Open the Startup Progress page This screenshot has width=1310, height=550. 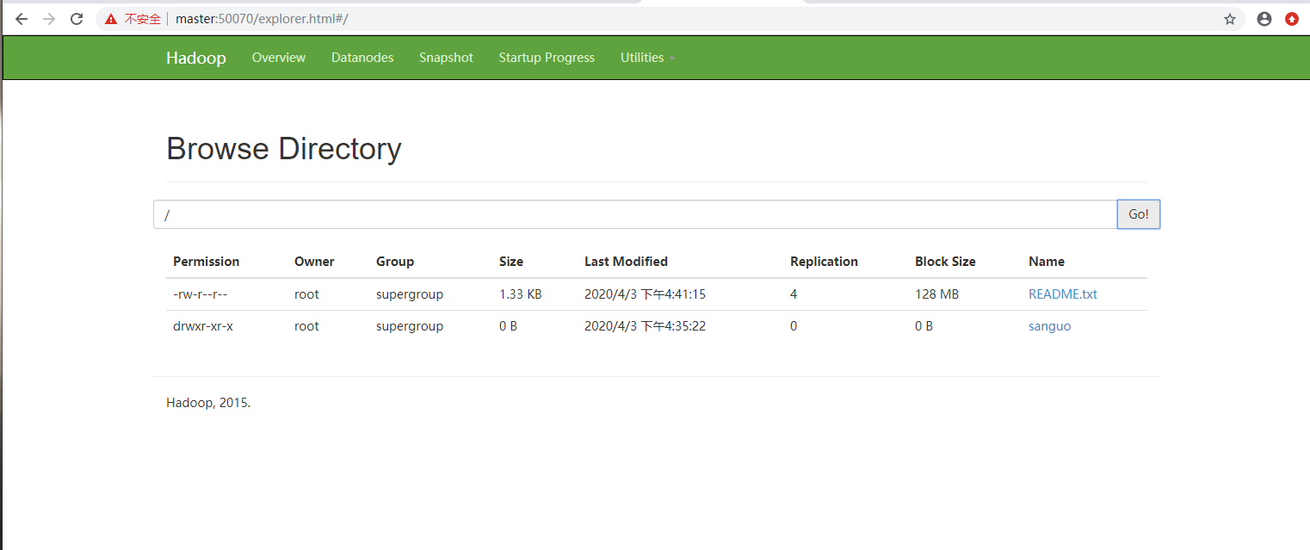(547, 58)
